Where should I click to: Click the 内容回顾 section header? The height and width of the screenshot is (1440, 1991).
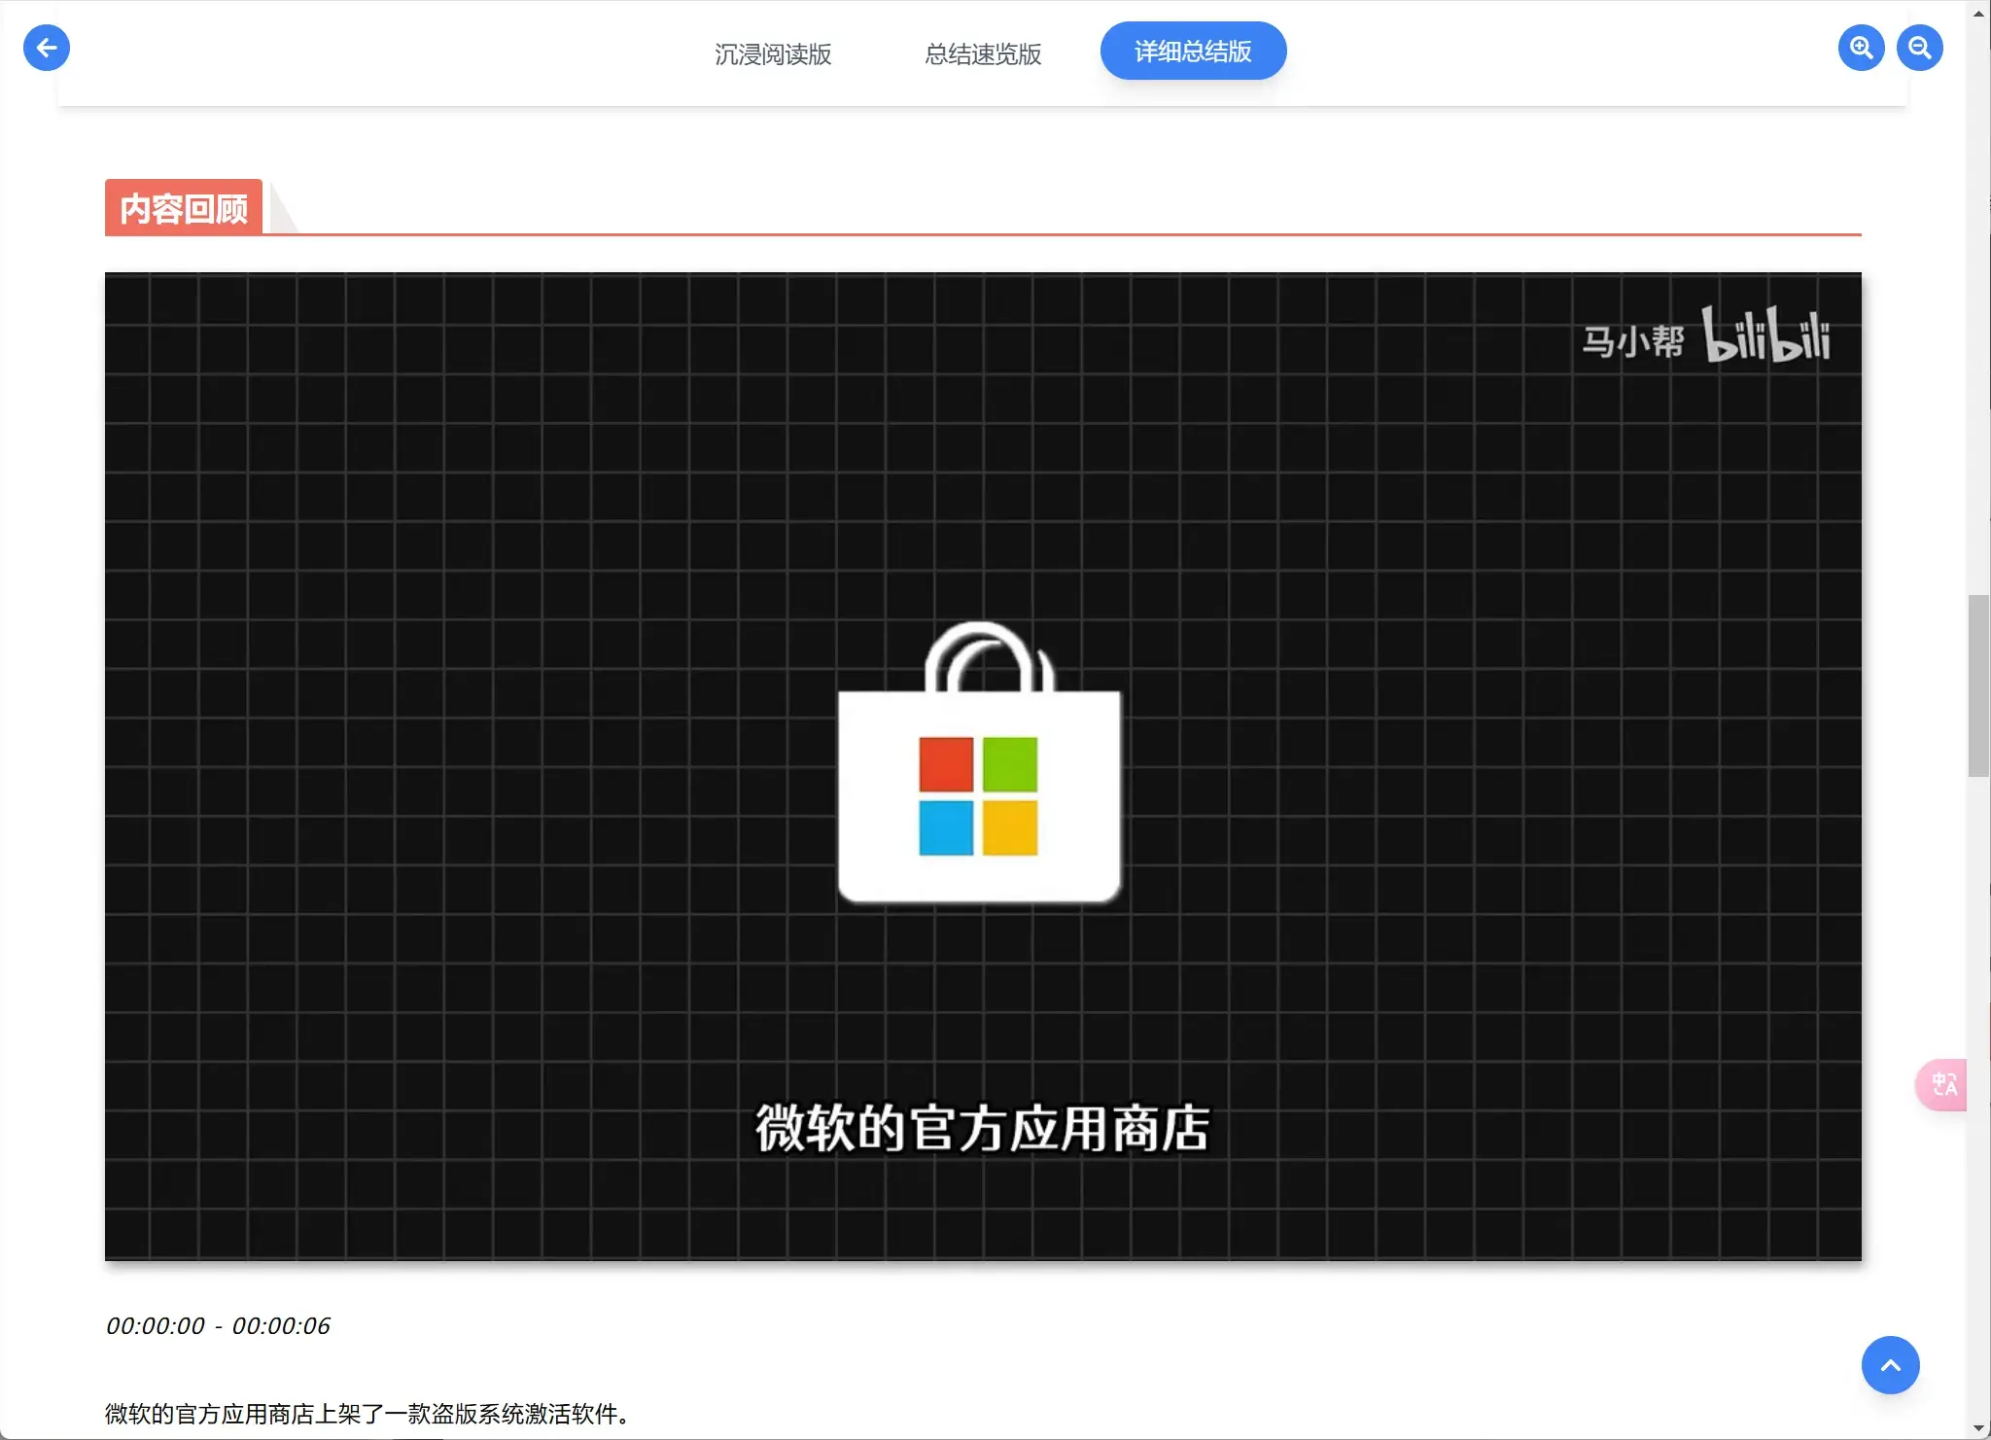click(x=184, y=208)
